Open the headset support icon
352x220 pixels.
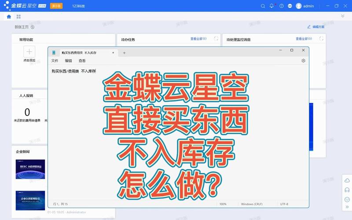click(347, 190)
